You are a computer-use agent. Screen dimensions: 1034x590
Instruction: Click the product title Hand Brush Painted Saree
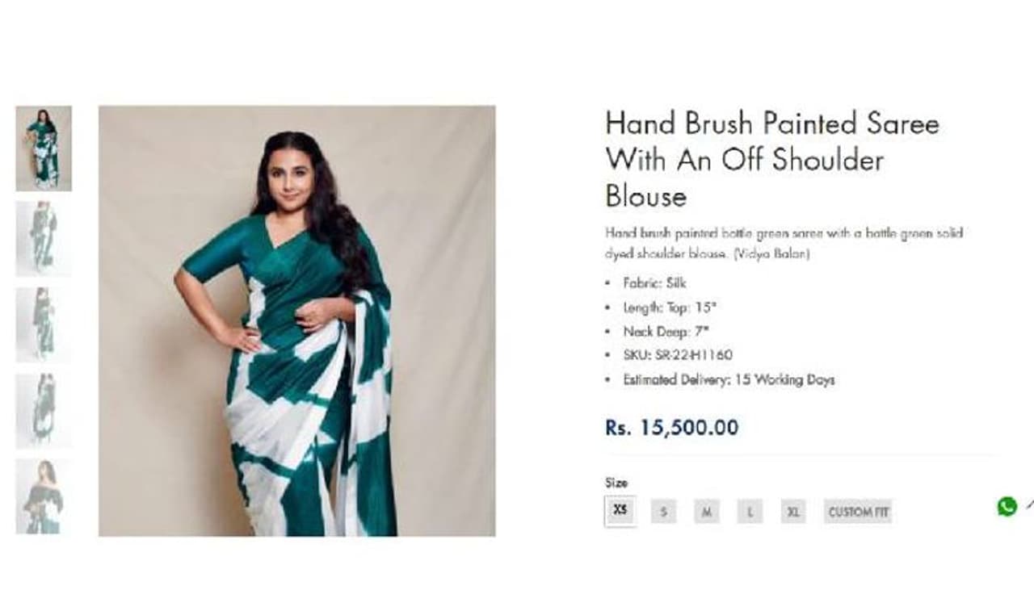click(x=772, y=160)
